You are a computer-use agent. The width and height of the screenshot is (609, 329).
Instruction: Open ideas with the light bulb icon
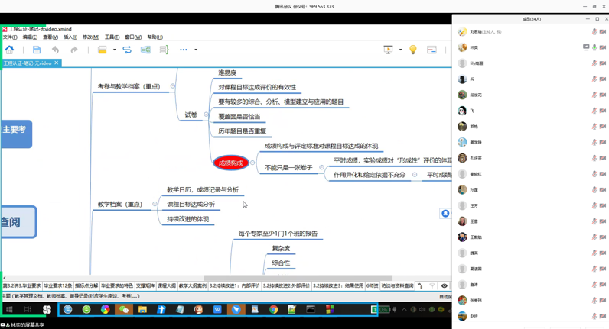point(413,50)
